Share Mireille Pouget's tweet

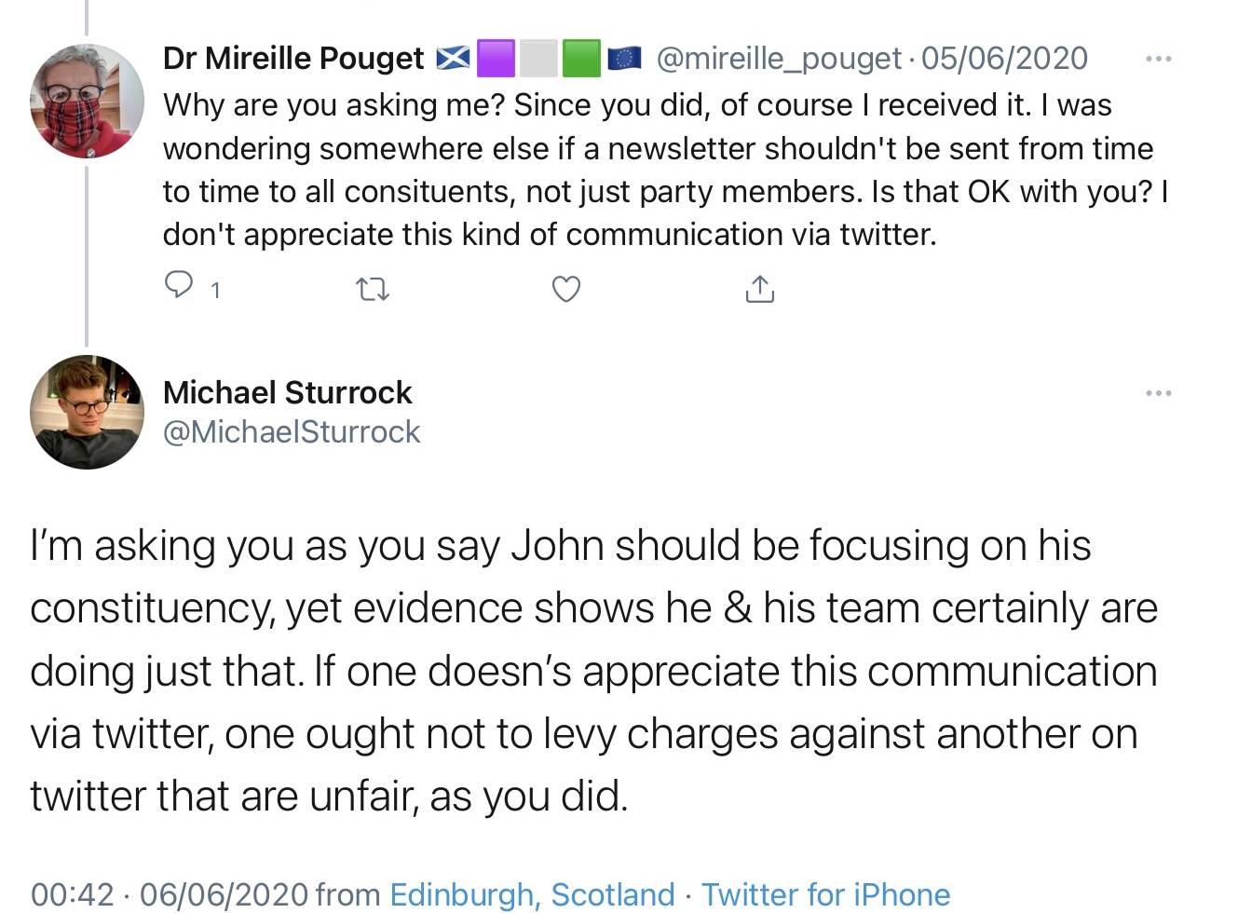tap(759, 290)
